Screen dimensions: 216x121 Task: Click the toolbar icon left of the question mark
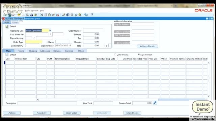pos(86,15)
